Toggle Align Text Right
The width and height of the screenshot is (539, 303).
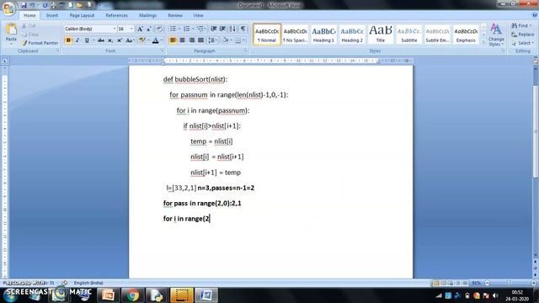pyautogui.click(x=191, y=40)
